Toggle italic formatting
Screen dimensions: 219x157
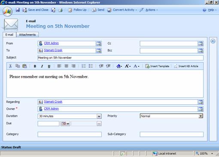(x=42, y=66)
